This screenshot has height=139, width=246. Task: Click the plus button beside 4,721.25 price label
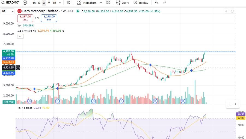click(18, 68)
